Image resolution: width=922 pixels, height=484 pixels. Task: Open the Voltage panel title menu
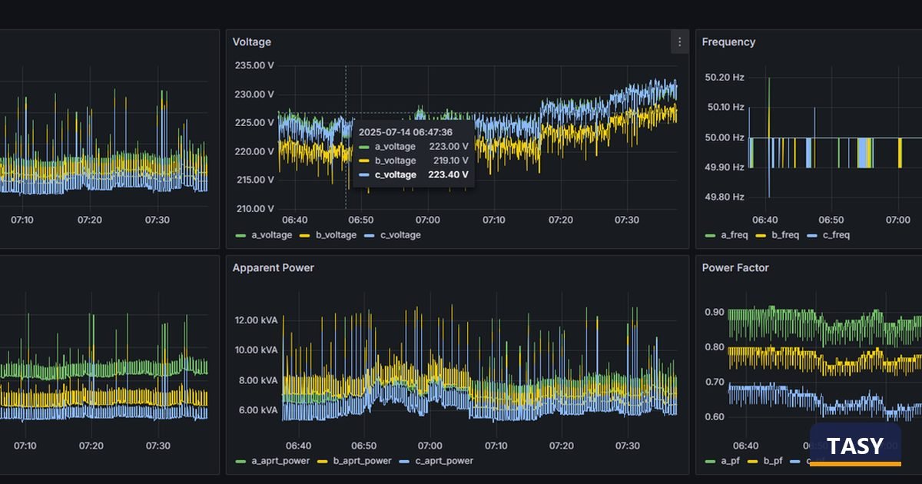tap(252, 42)
